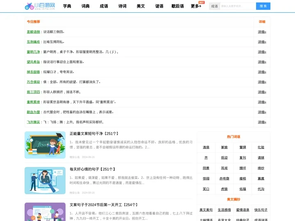Viewport: 295px width, 221px height.
Task: Open the 美文美句 category link
Action: click(x=206, y=210)
